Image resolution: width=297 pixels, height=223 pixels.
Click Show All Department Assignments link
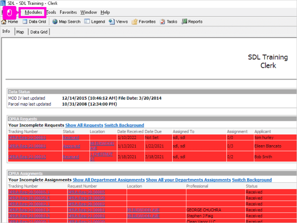109,180
